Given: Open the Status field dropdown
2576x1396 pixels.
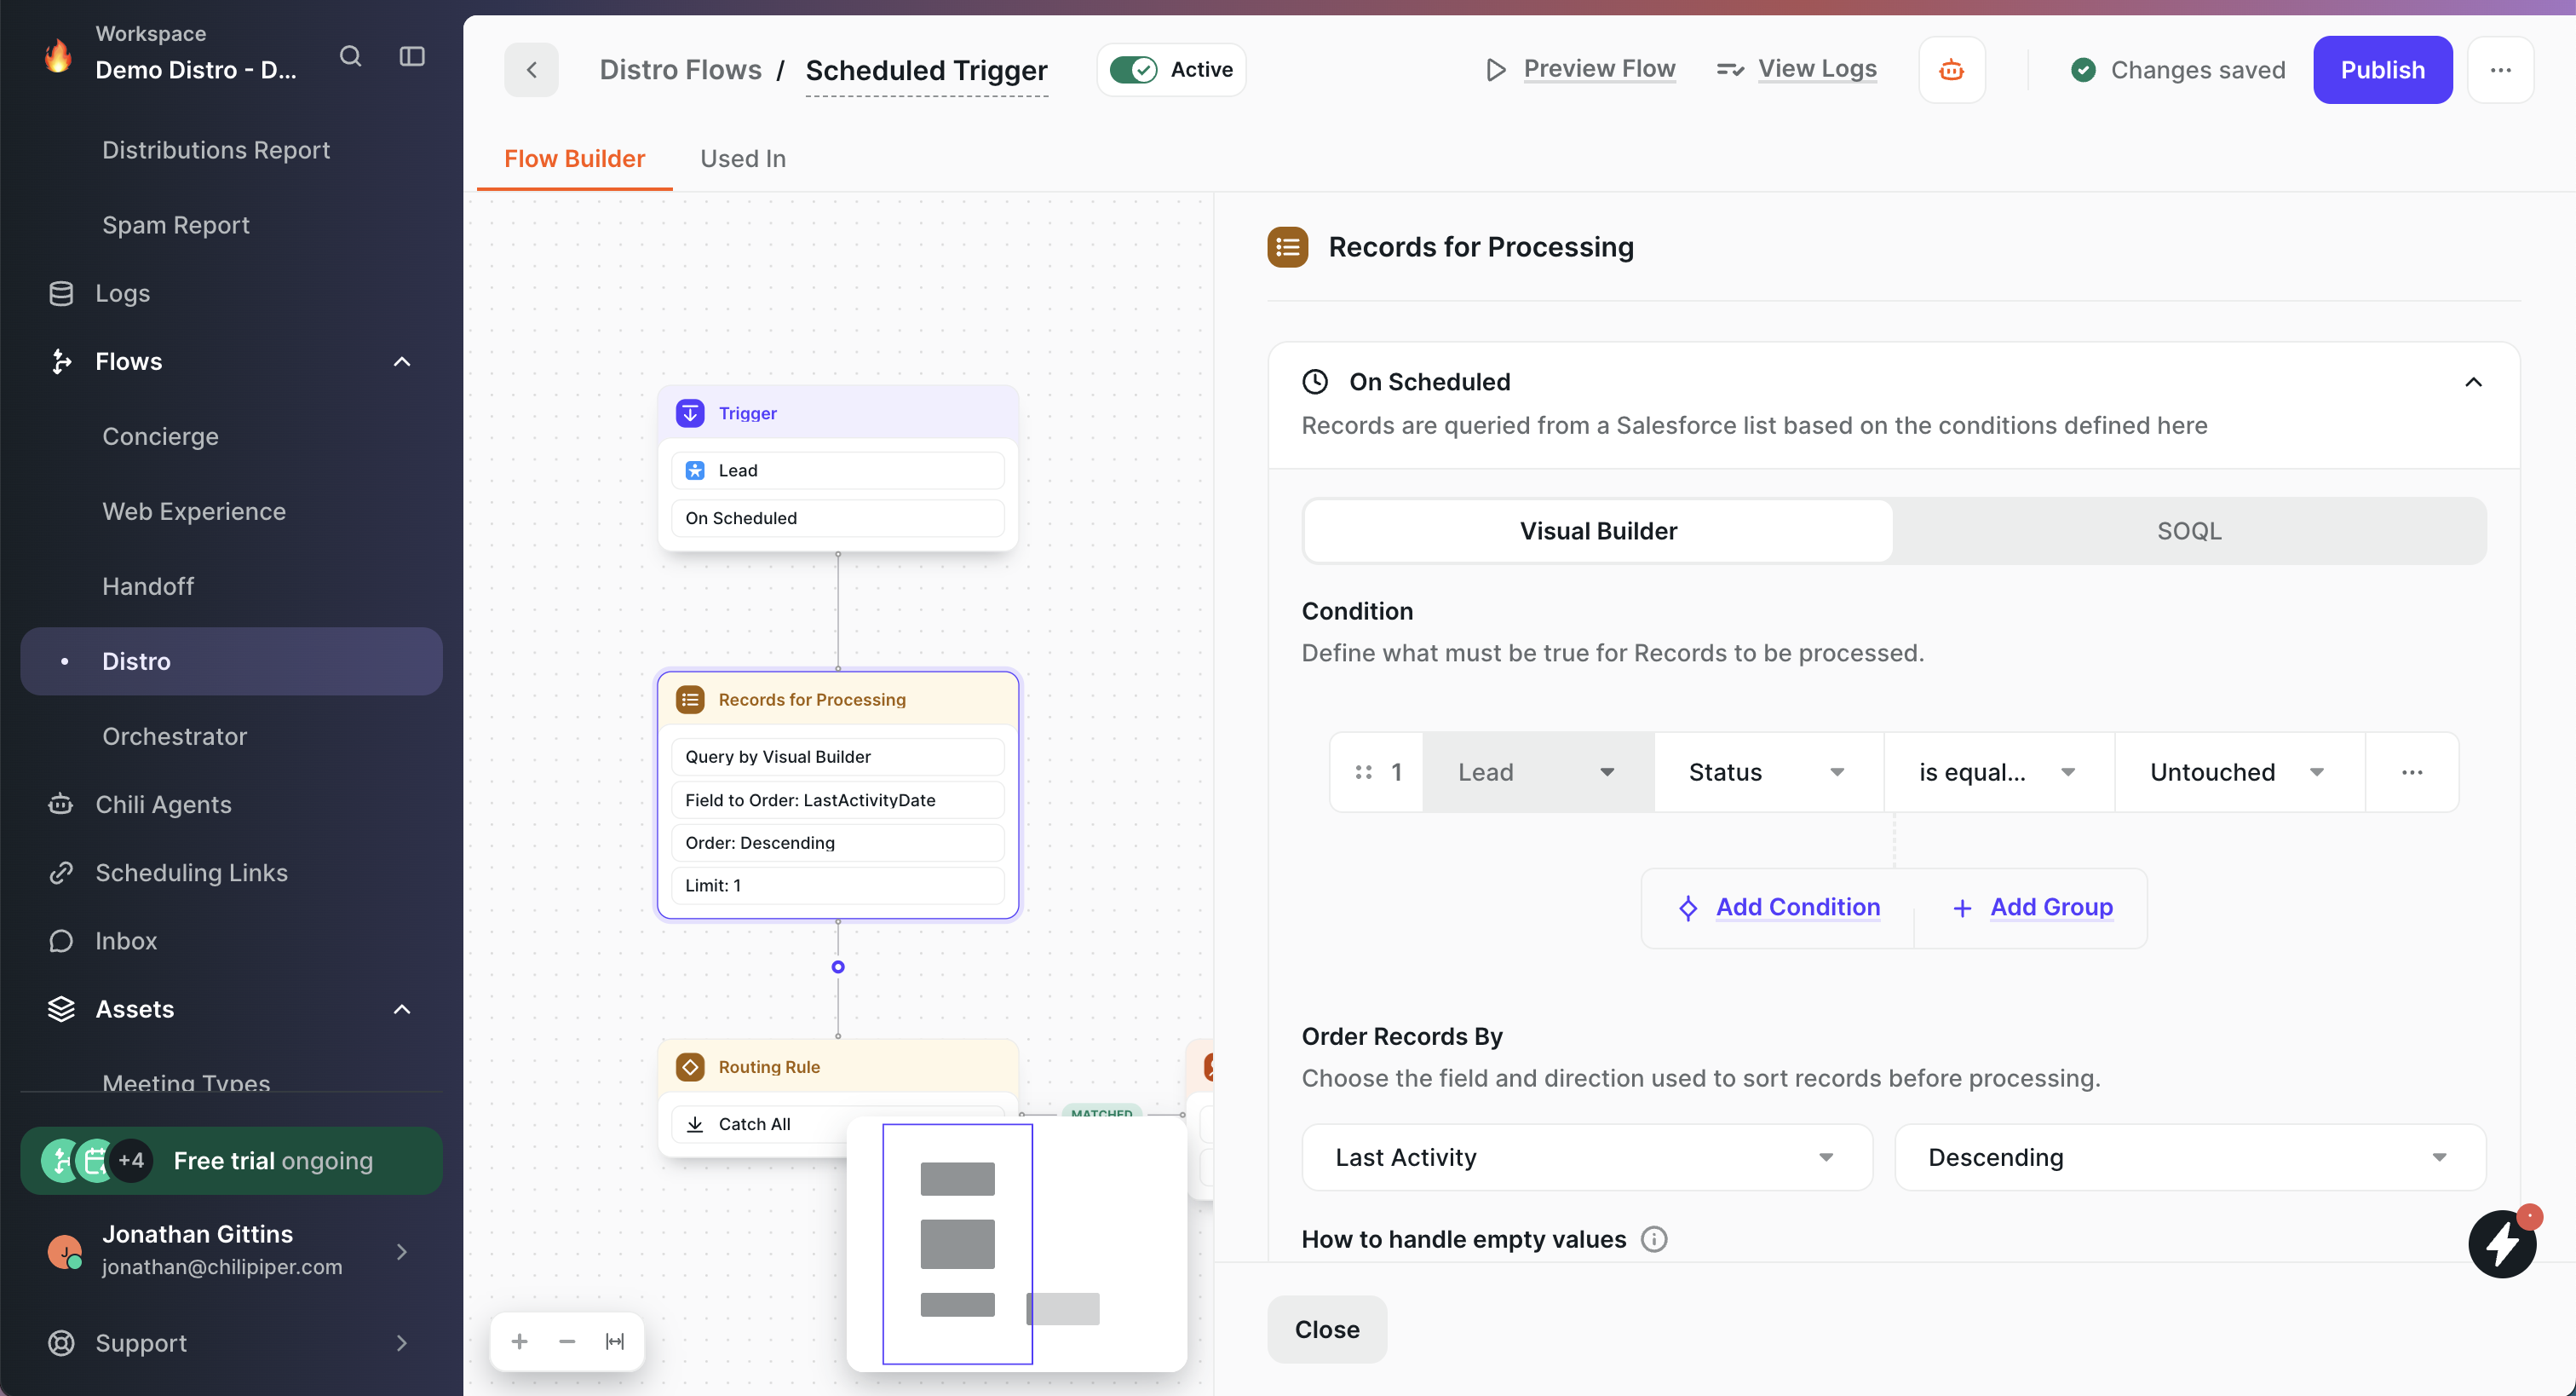Looking at the screenshot, I should pos(1768,771).
